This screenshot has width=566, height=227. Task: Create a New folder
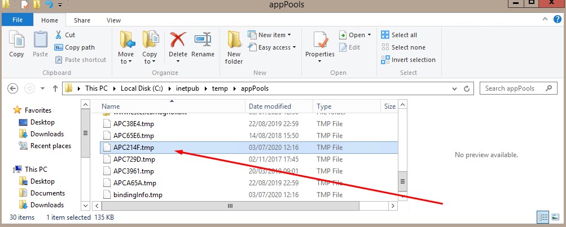pos(234,47)
